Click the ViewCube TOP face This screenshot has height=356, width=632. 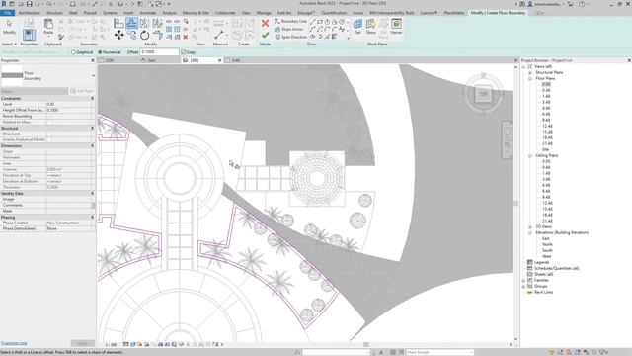coord(483,94)
